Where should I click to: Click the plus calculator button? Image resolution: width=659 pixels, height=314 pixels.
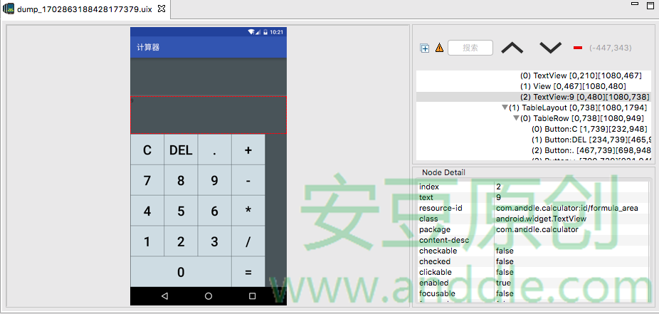pos(248,150)
